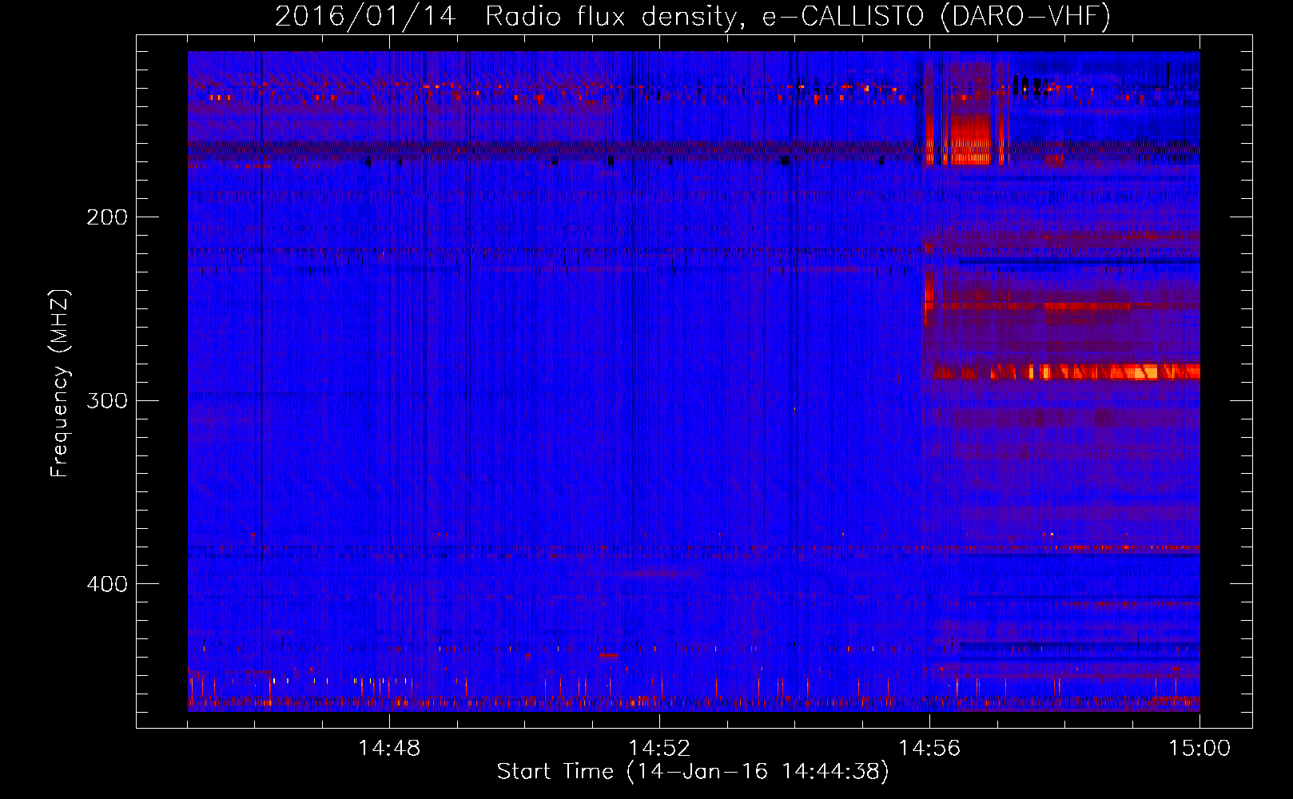Click the 'Start Time (14-Jan-16 14:44:38)' label
1293x799 pixels.
[693, 772]
